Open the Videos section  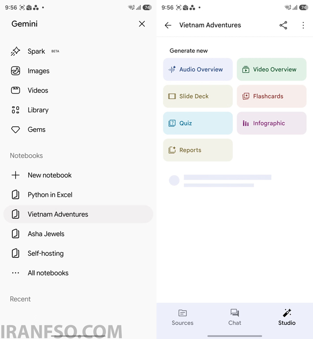78,90
